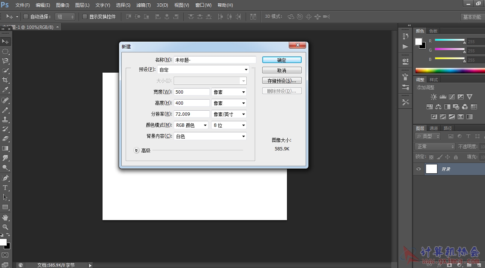Select the History Brush tool
Image resolution: width=485 pixels, height=268 pixels.
[5, 129]
